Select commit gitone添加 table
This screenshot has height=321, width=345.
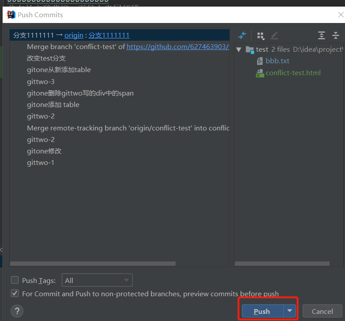53,105
